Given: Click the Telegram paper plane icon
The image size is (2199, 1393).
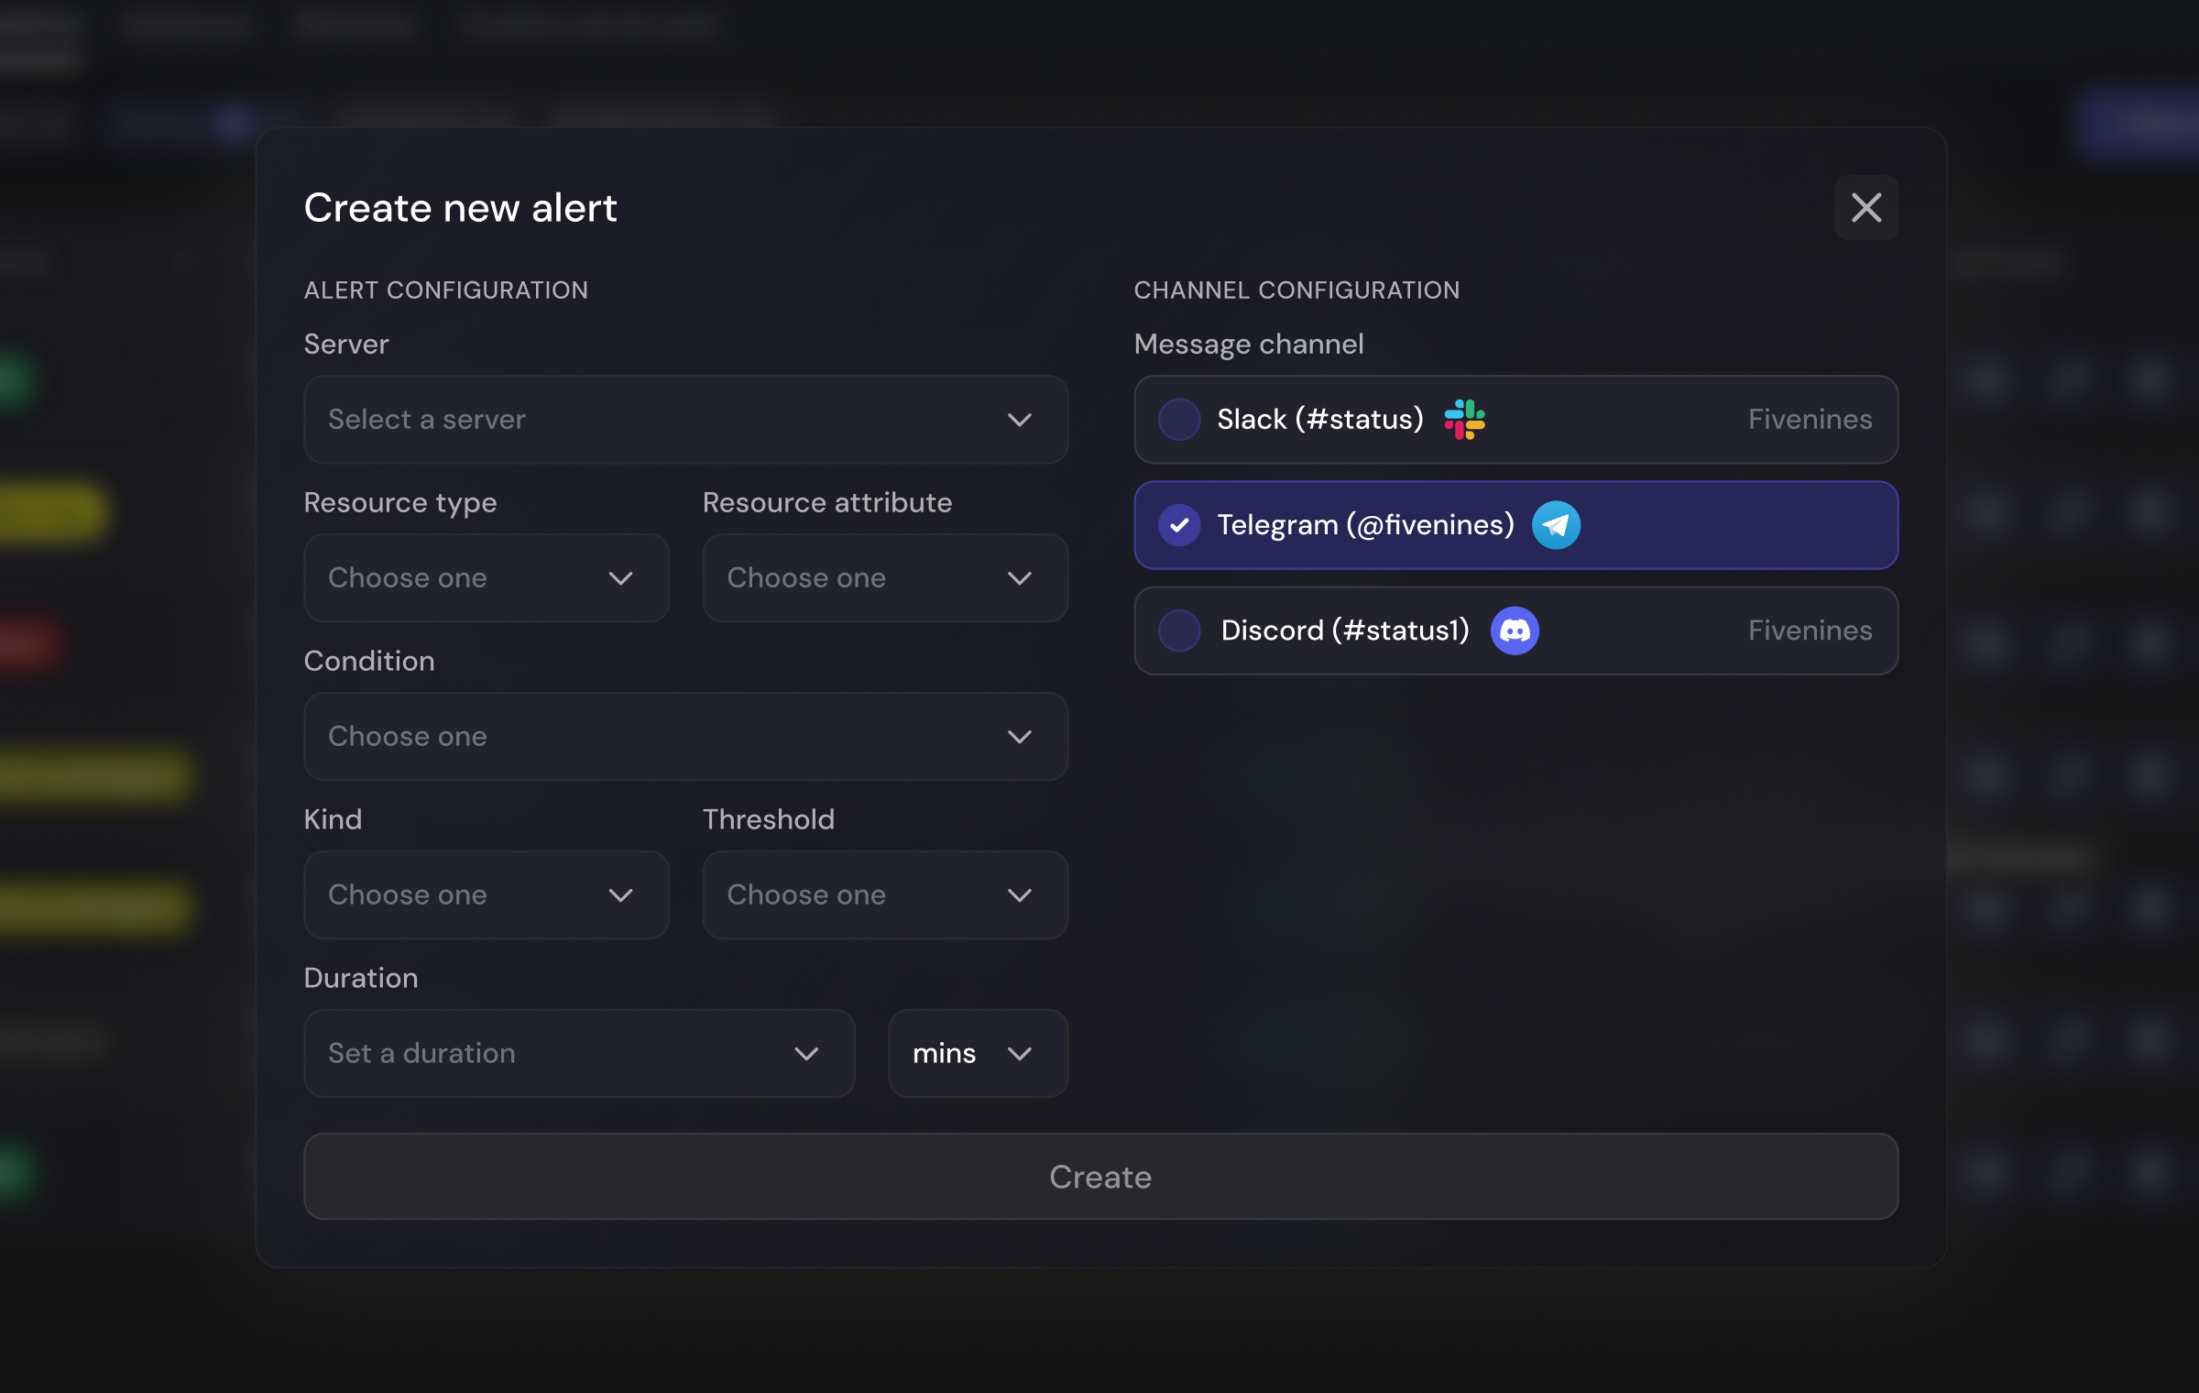Looking at the screenshot, I should (x=1556, y=525).
